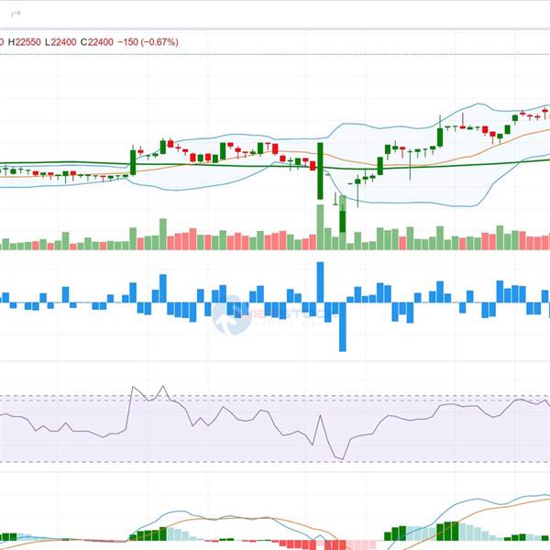Click the −150 (−0.67%) change value
The width and height of the screenshot is (550, 550).
point(148,42)
